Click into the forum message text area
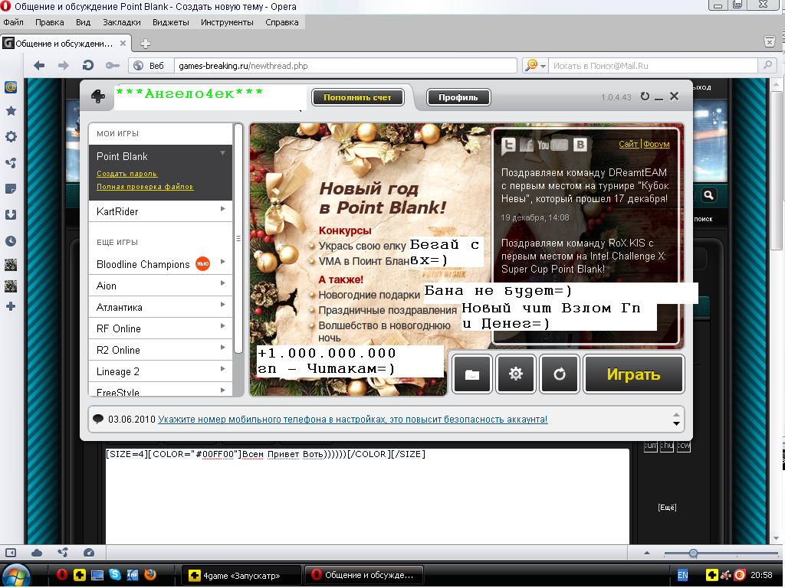Screen dimensions: 785x588 click(x=367, y=496)
